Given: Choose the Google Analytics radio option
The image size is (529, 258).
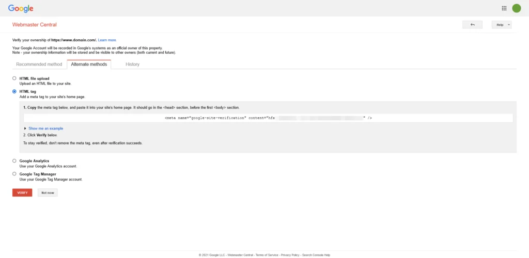Looking at the screenshot, I should (14, 160).
